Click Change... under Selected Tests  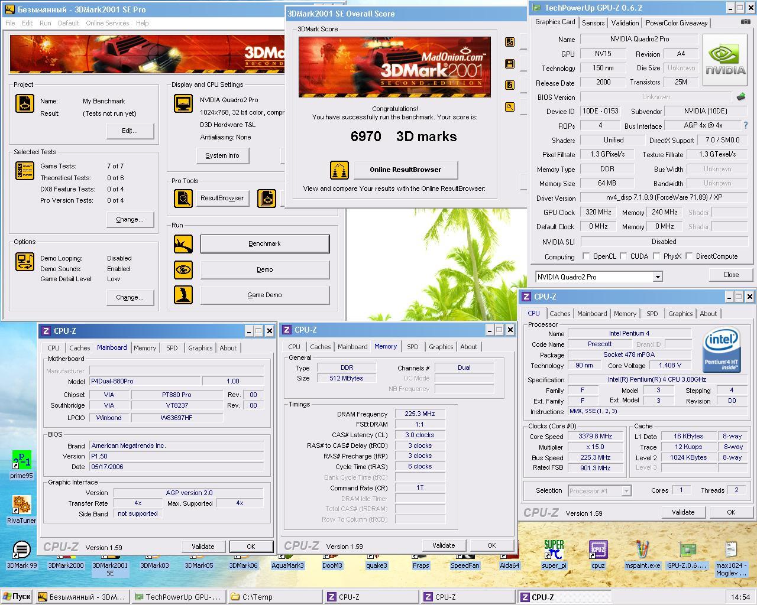pyautogui.click(x=130, y=219)
